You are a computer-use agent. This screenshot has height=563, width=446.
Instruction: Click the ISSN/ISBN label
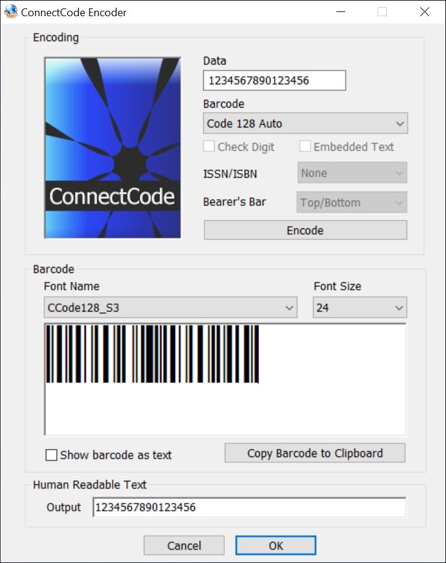click(x=230, y=174)
